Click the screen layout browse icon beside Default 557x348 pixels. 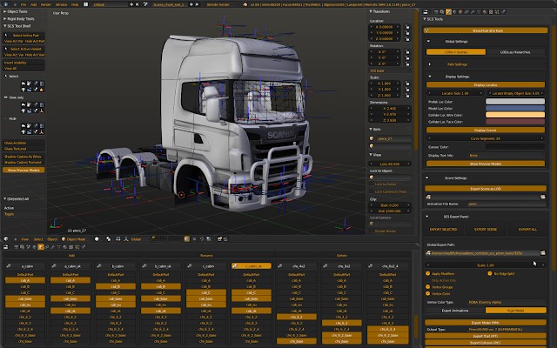(86, 4)
